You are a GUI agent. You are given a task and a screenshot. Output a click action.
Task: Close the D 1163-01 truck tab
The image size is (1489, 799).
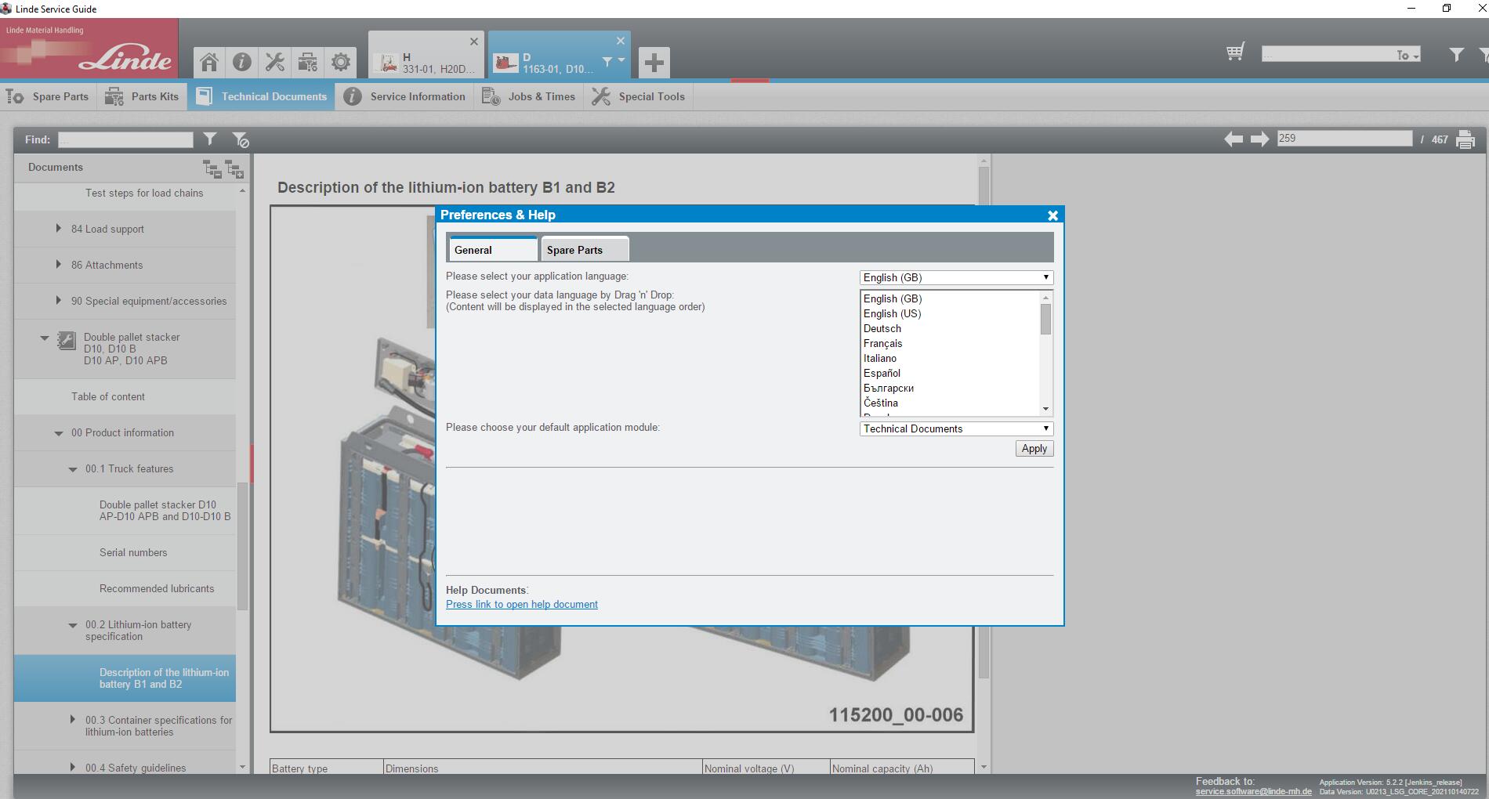pyautogui.click(x=621, y=41)
